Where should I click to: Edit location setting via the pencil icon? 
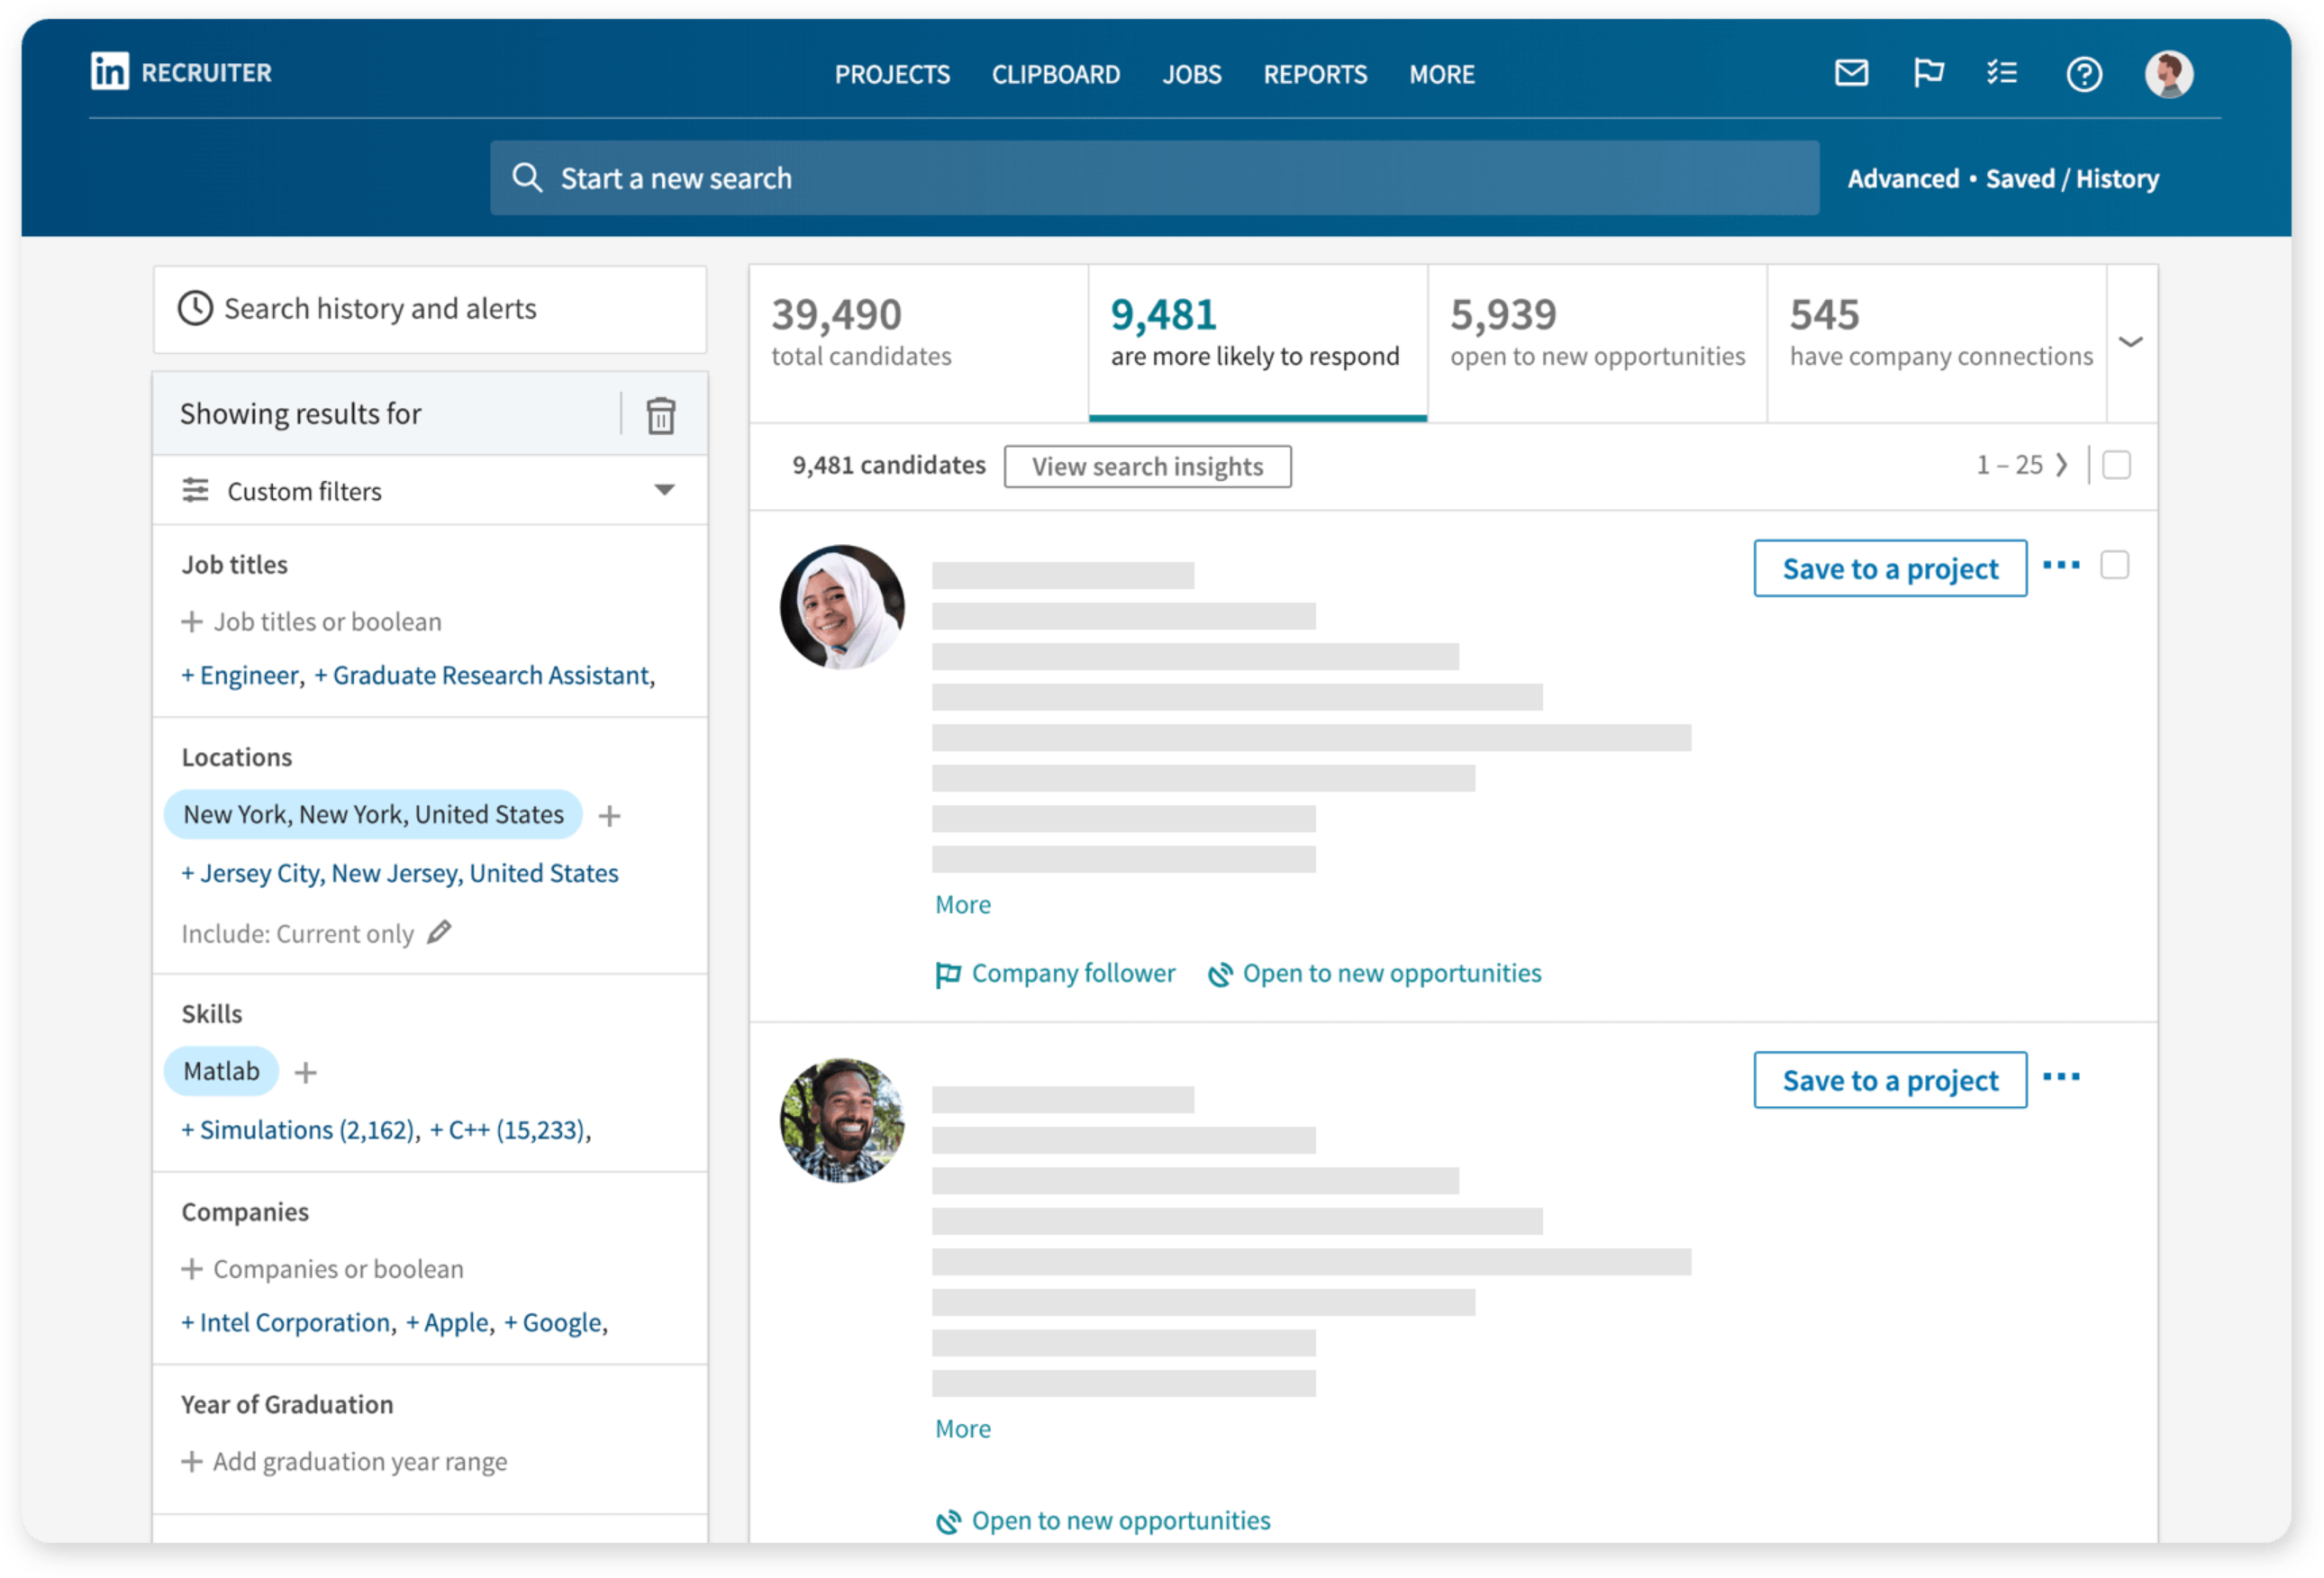click(x=438, y=932)
